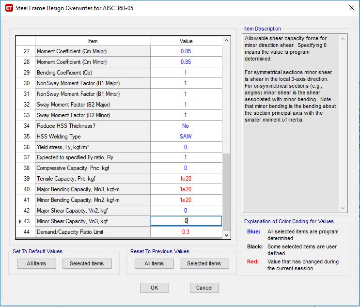Click the ETABS logo icon in title bar
The image size is (360, 307).
pyautogui.click(x=9, y=8)
